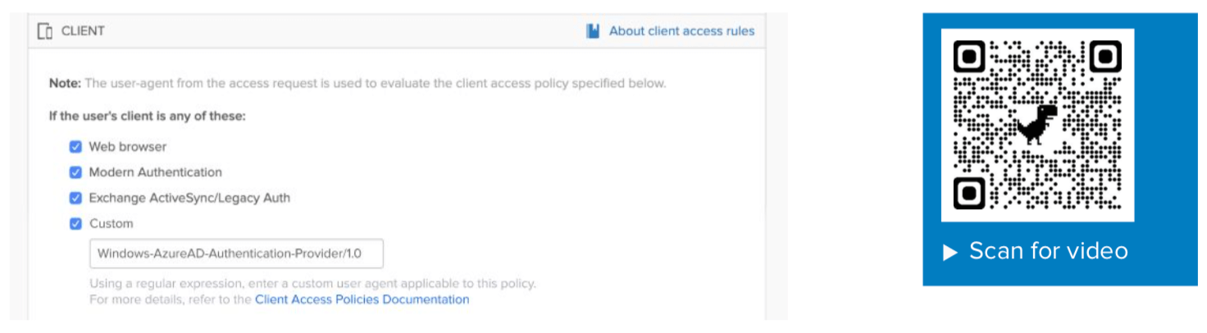Open Client Access Policies Documentation link
This screenshot has height=333, width=1207.
coord(362,299)
